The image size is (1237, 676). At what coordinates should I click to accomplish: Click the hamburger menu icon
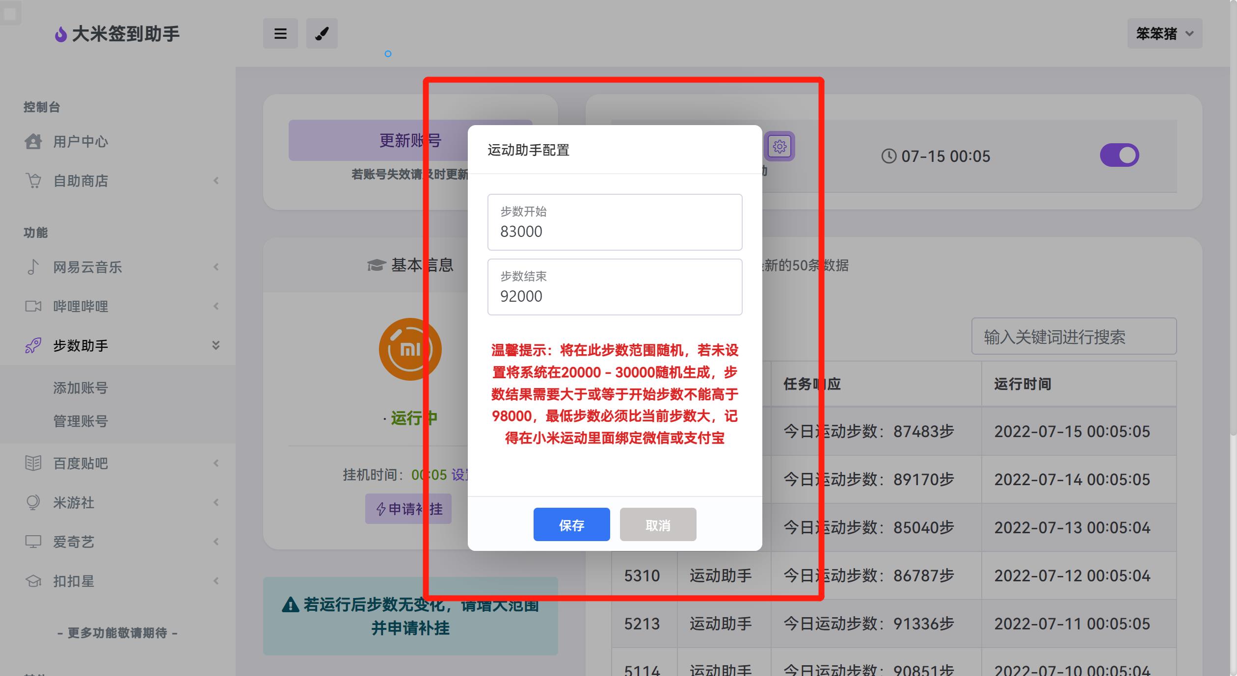pyautogui.click(x=280, y=33)
